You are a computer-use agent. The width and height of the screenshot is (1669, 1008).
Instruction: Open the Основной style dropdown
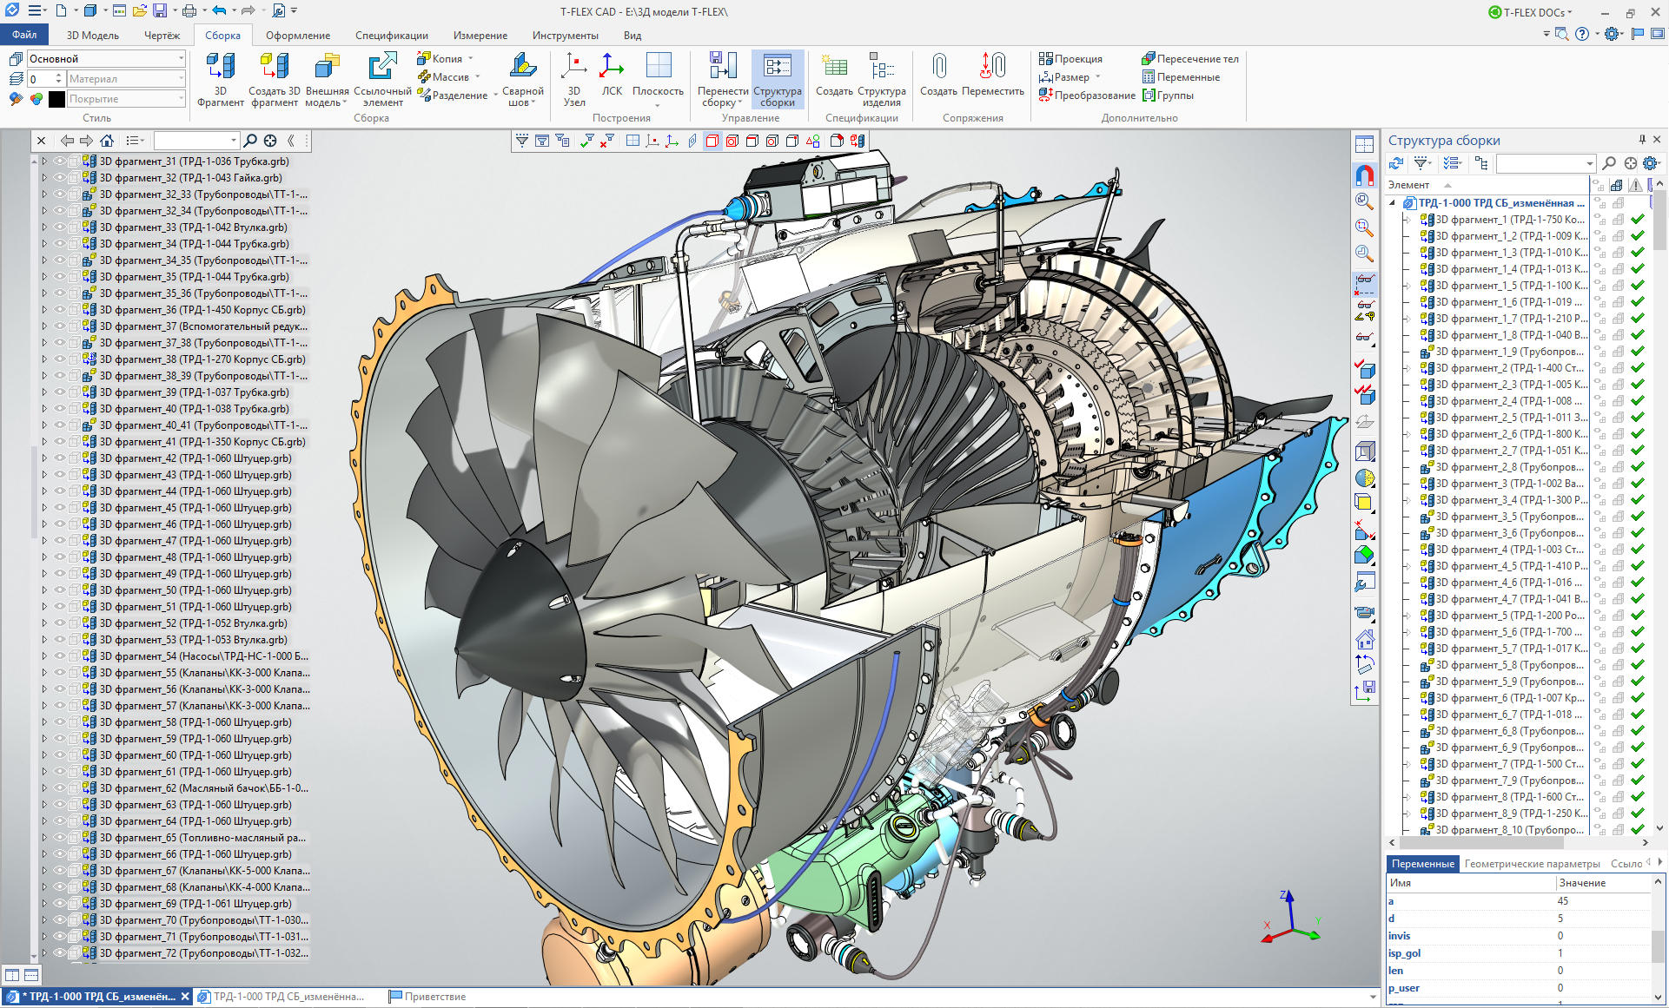coord(181,59)
